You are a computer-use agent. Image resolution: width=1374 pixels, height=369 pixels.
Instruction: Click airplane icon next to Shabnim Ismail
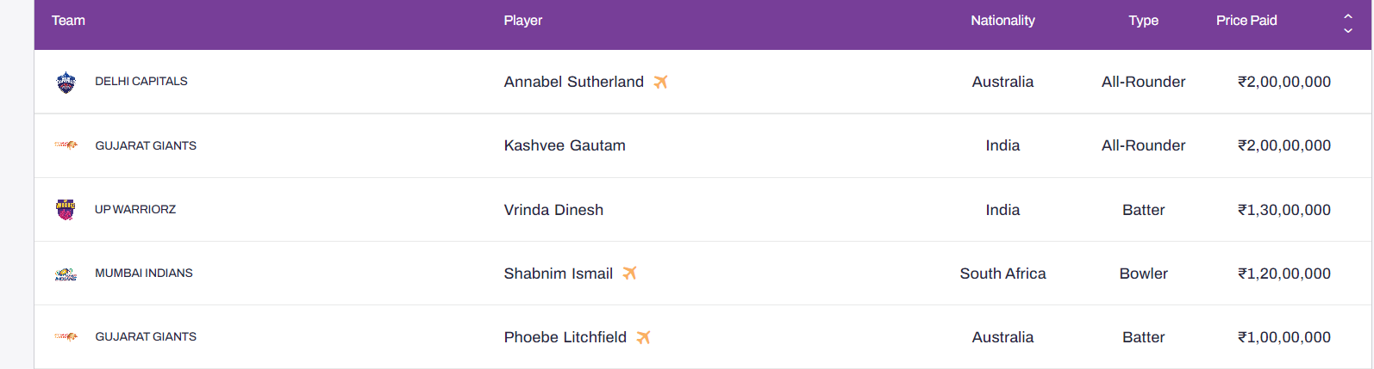[629, 273]
